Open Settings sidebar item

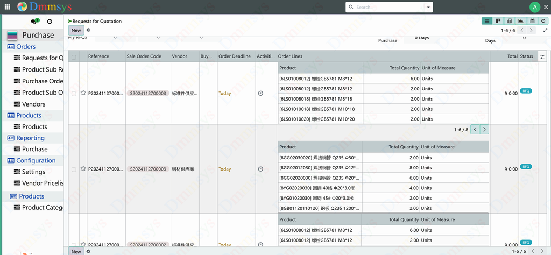coord(30,172)
